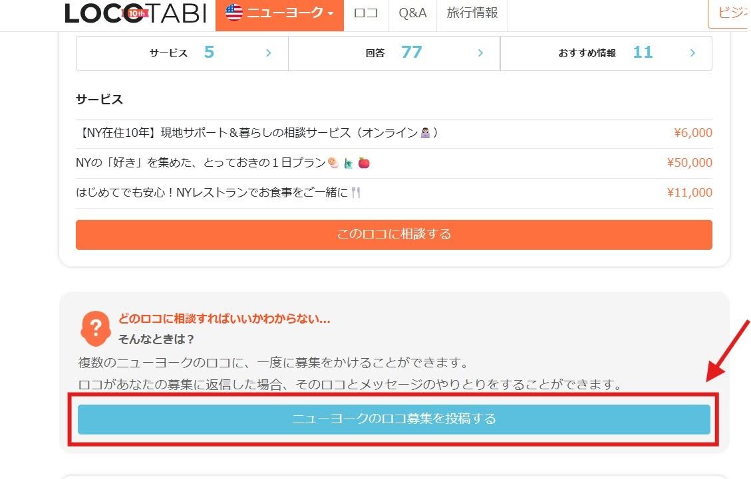This screenshot has width=751, height=479.
Task: Open the おすすめ情報 11 tab
Action: coord(607,53)
